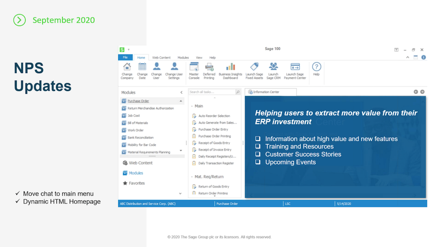This screenshot has height=247, width=441.
Task: Open the Web Content globe item
Action: [138, 163]
